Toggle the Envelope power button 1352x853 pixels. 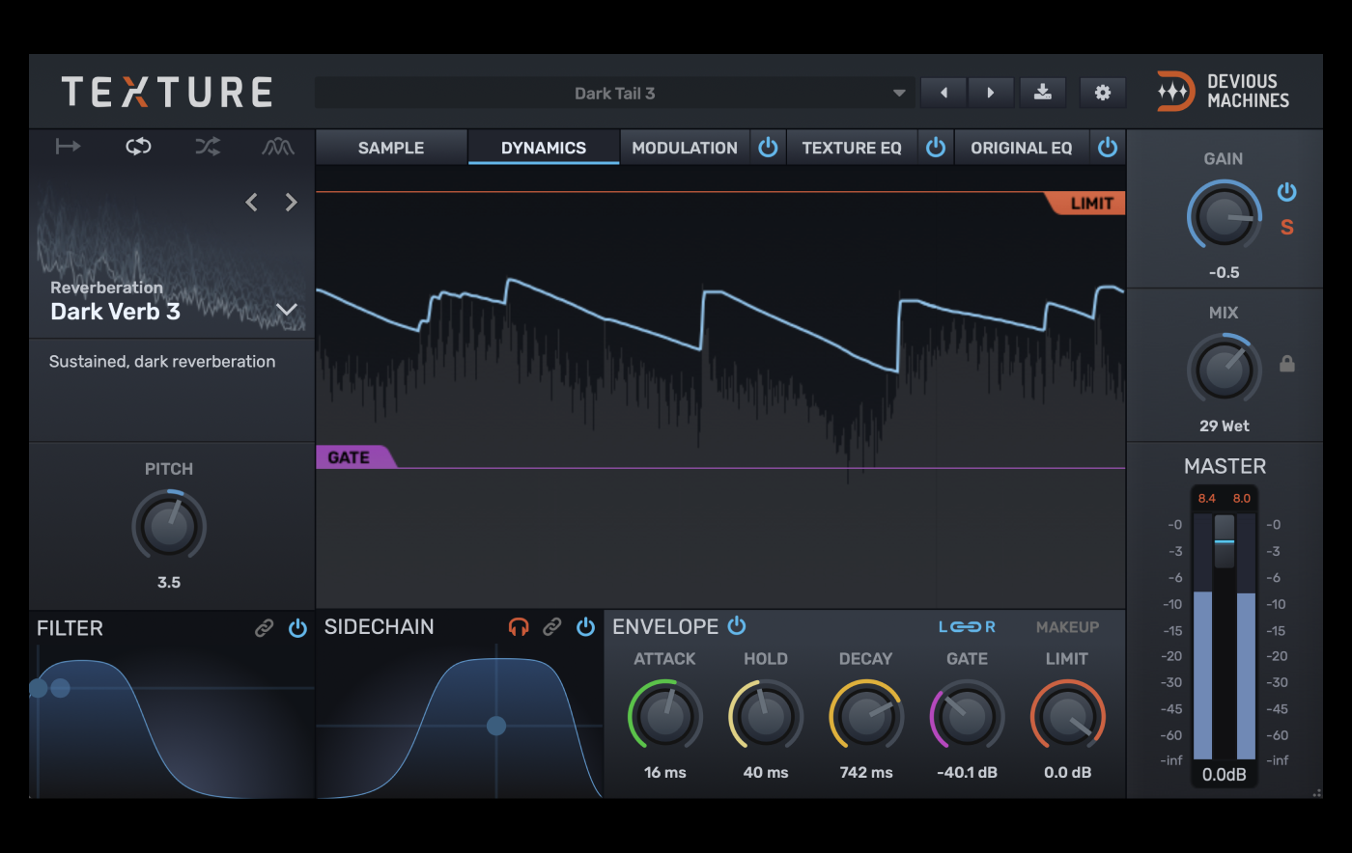tap(737, 625)
